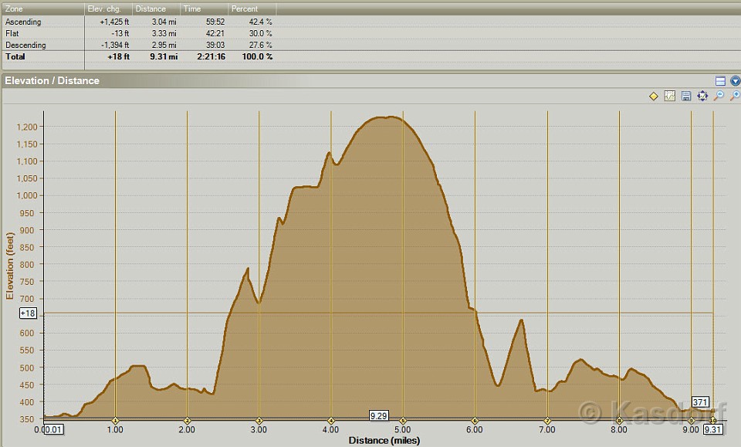Open the chart data settings icon
741x447 pixels.
(670, 97)
